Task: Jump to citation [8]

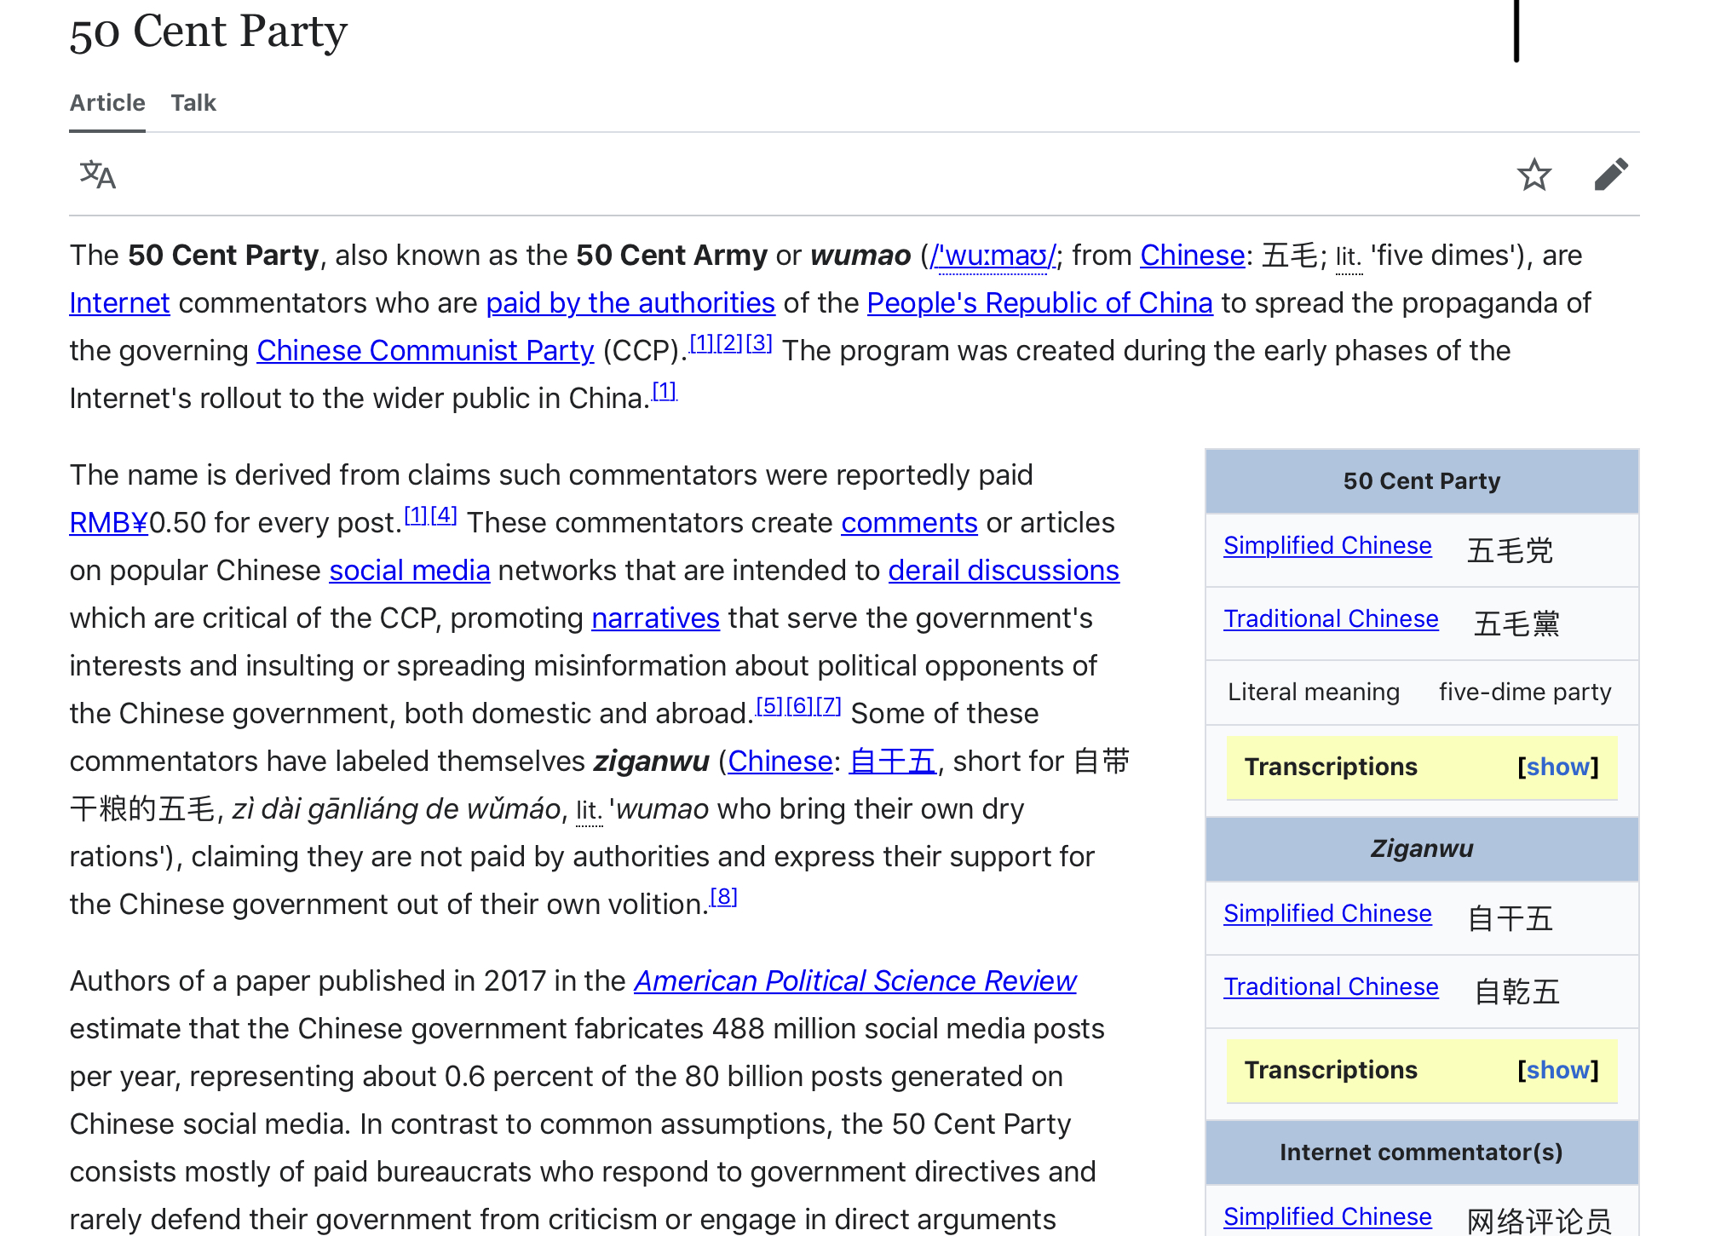Action: [723, 896]
